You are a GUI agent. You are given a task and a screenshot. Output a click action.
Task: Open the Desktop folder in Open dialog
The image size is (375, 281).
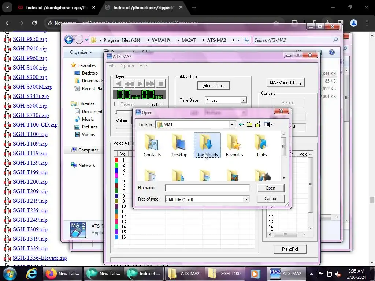pos(179,145)
